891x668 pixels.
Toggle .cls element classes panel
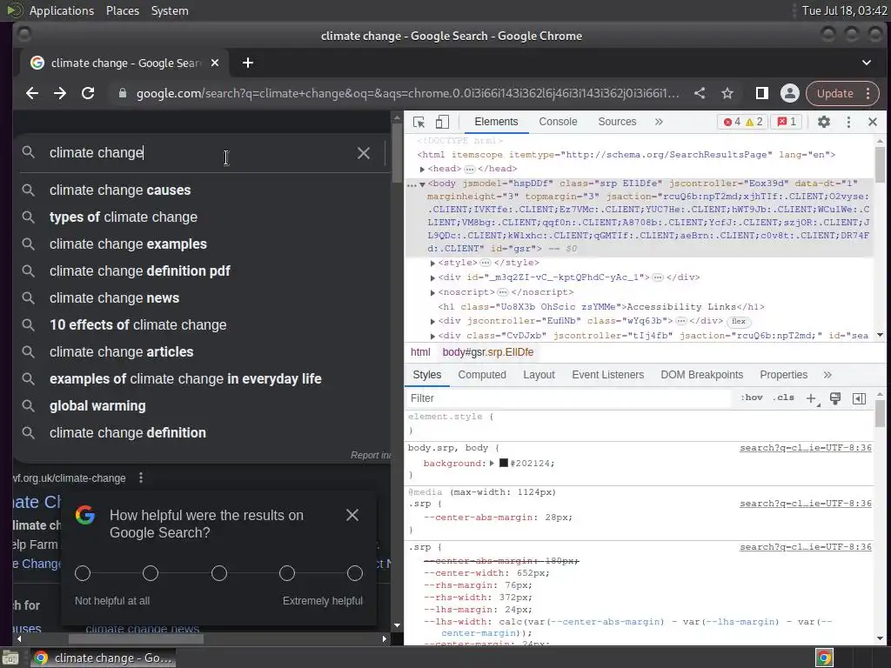point(784,397)
